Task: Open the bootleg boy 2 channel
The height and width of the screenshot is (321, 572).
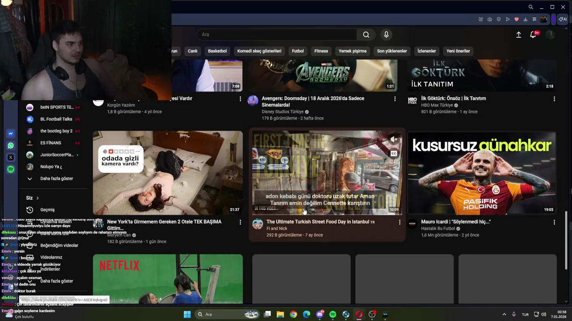Action: tap(54, 131)
